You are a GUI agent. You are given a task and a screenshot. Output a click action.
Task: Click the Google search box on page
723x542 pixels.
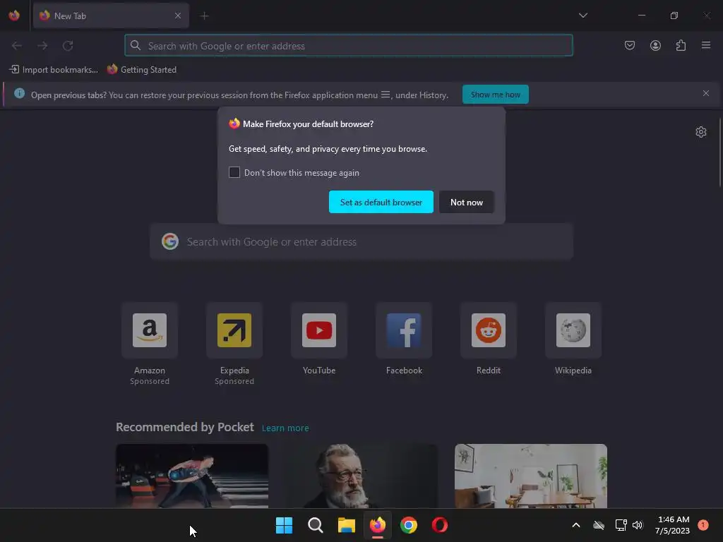361,242
